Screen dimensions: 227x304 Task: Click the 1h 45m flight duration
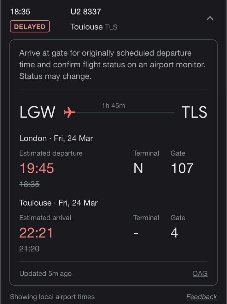113,106
